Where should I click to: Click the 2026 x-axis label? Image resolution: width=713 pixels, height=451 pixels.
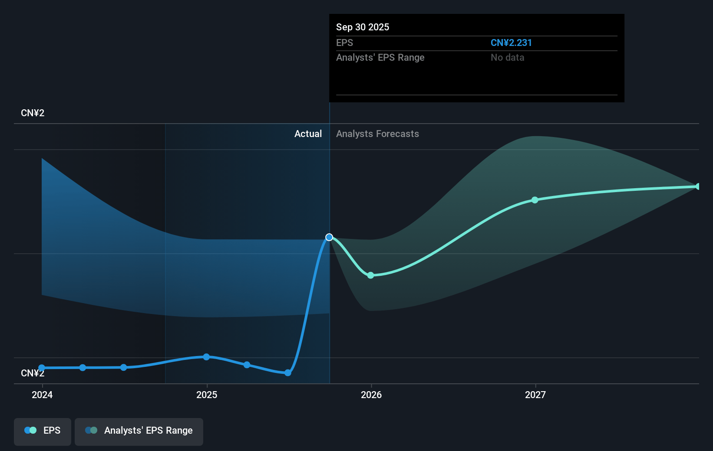[371, 395]
